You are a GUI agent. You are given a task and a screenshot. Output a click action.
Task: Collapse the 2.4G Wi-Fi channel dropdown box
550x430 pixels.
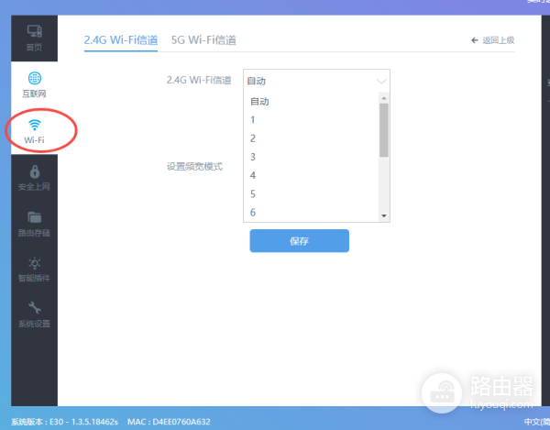click(x=316, y=81)
